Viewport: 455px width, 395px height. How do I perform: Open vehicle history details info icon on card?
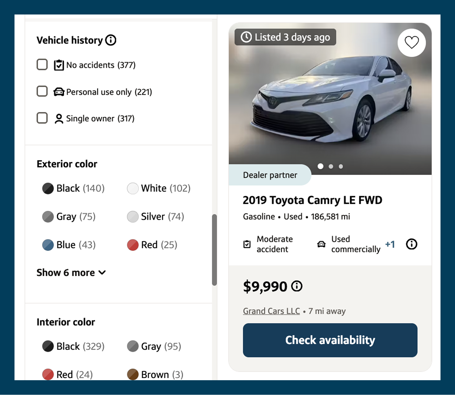point(411,244)
